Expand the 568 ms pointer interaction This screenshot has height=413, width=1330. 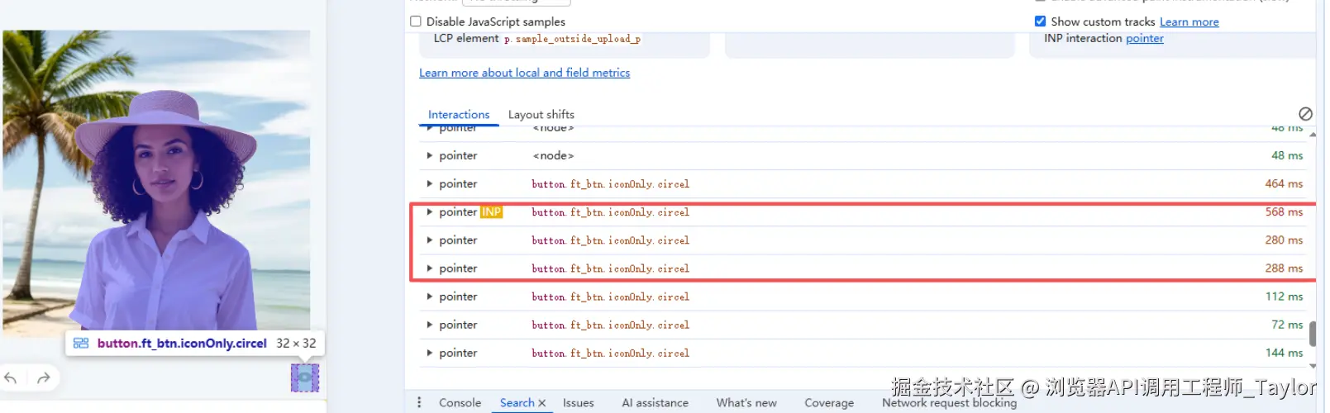click(429, 212)
